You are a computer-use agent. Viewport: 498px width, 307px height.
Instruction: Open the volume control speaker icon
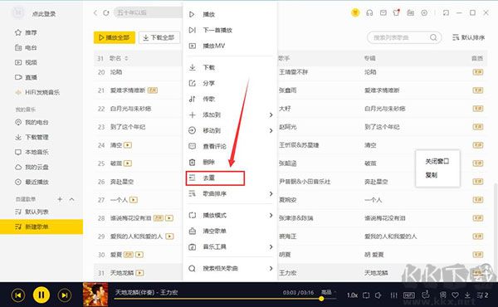378,295
